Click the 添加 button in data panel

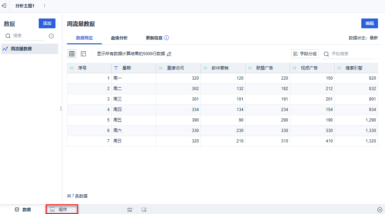(x=47, y=23)
